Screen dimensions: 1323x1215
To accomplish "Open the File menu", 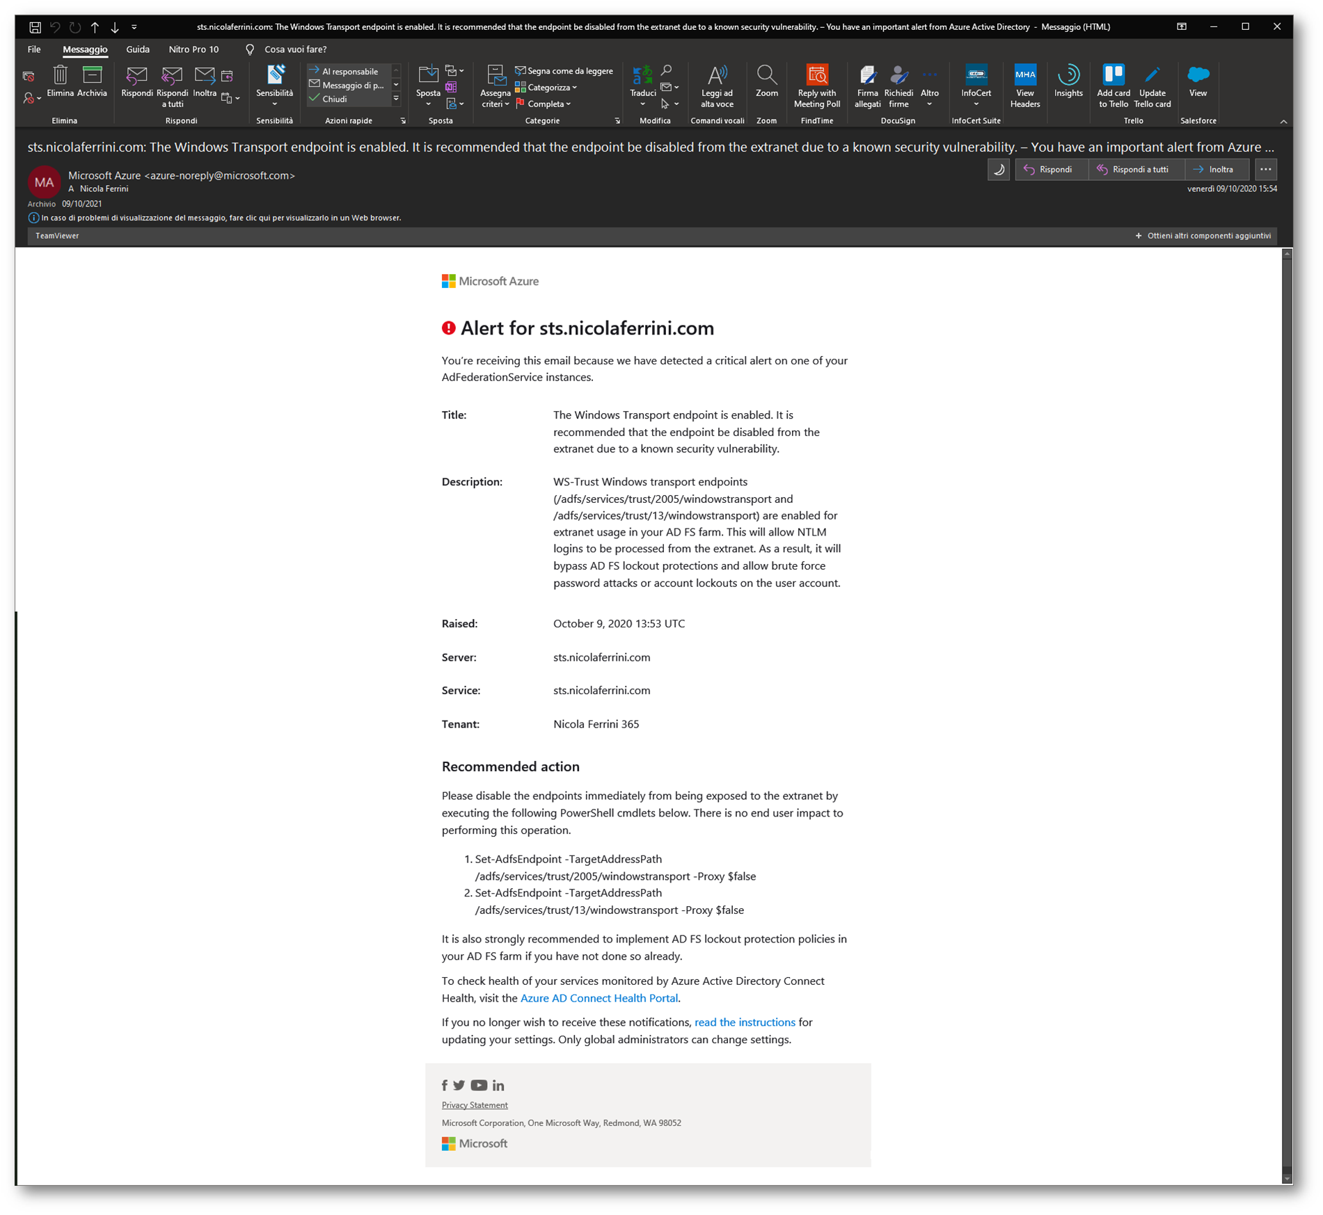I will (34, 49).
